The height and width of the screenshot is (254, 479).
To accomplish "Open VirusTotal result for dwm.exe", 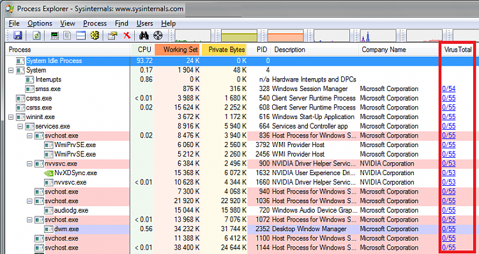I will coord(449,229).
